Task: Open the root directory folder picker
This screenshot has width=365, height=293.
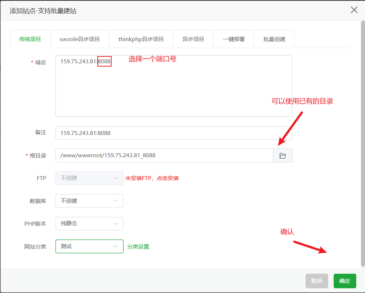Action: [x=283, y=155]
